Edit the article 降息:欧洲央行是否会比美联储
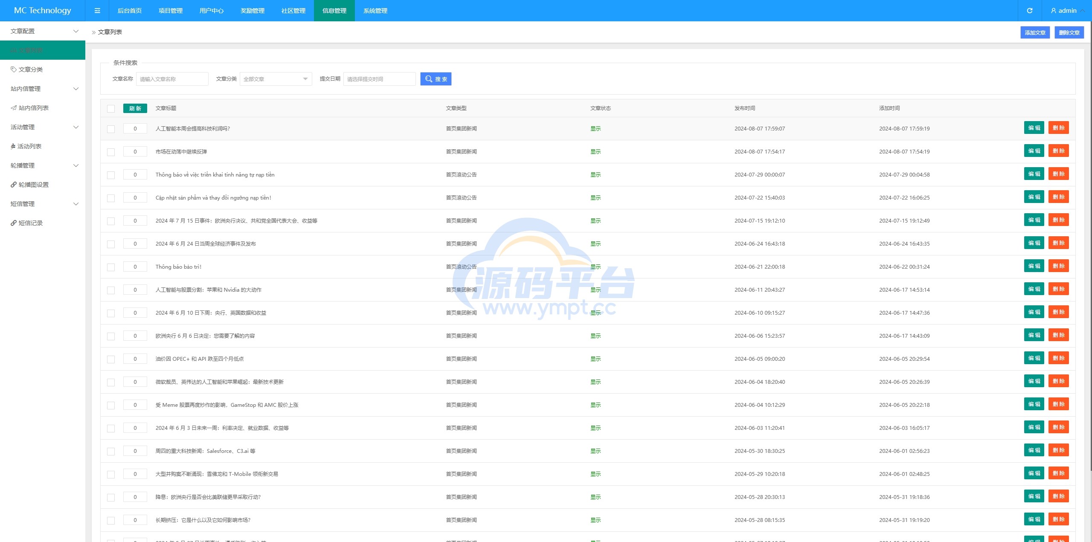 tap(1034, 496)
